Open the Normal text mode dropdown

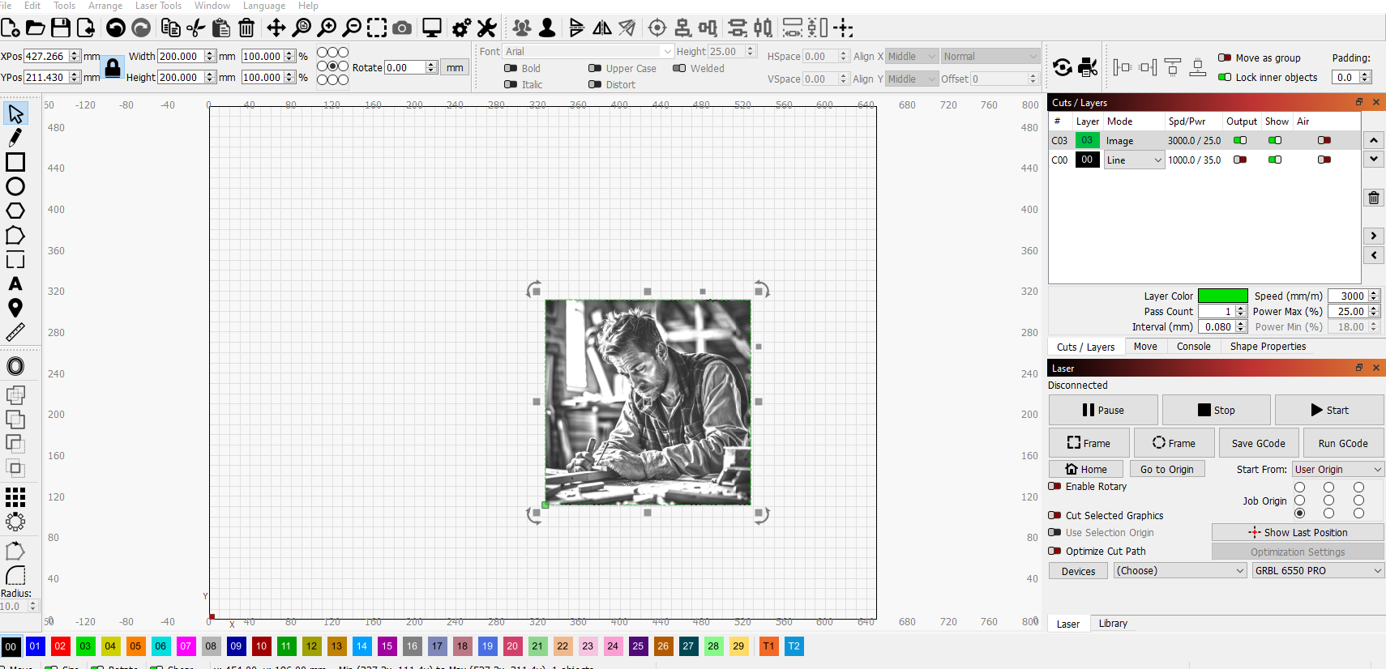(990, 56)
